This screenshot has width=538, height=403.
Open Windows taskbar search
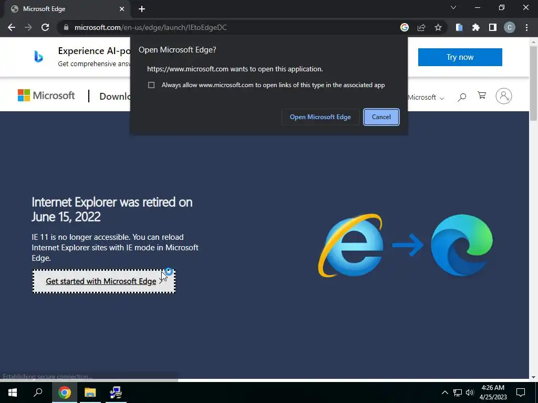click(x=38, y=393)
